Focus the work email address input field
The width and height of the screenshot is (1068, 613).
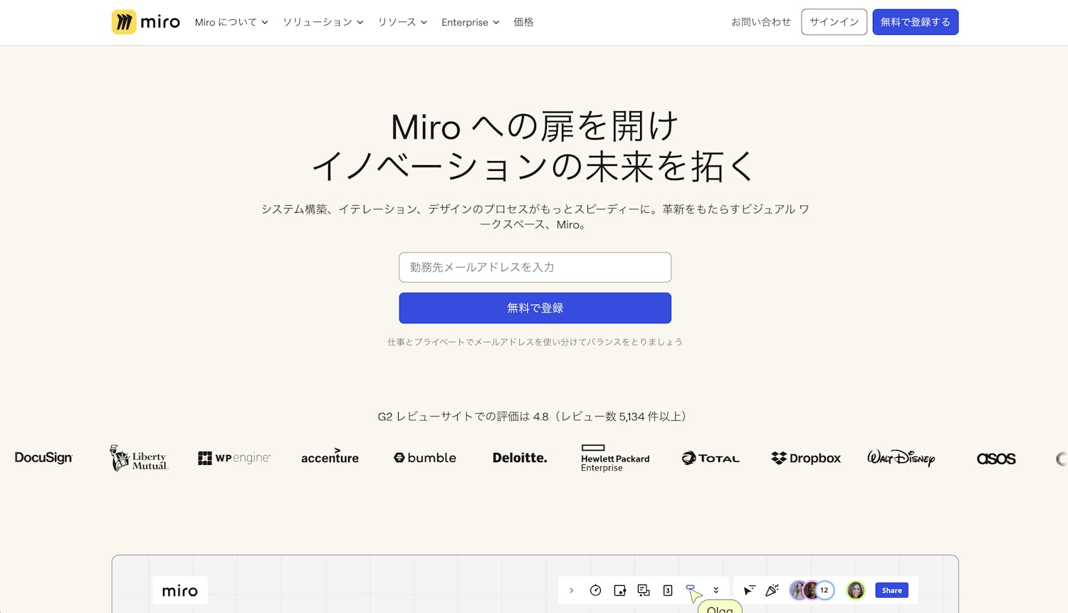(535, 267)
